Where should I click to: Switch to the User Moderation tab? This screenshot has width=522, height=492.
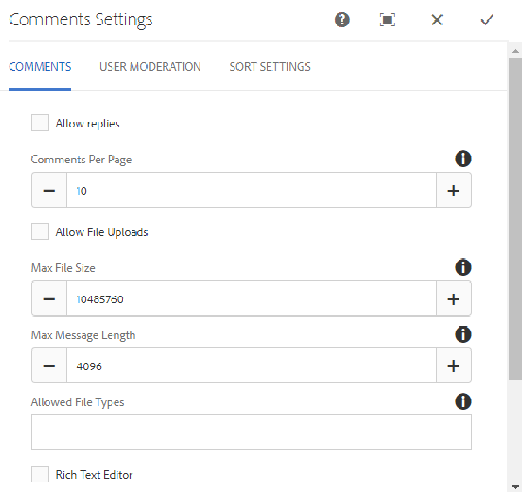[150, 67]
